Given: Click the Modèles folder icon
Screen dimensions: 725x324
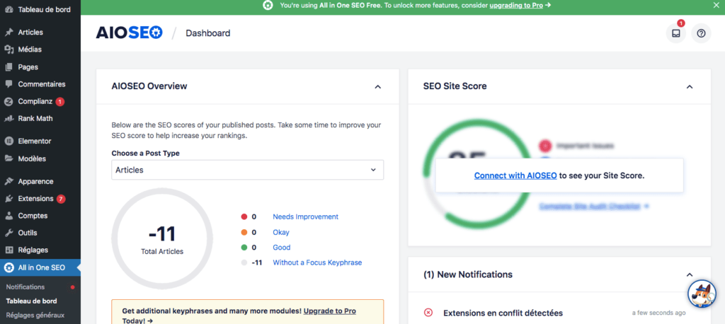Looking at the screenshot, I should click(8, 158).
